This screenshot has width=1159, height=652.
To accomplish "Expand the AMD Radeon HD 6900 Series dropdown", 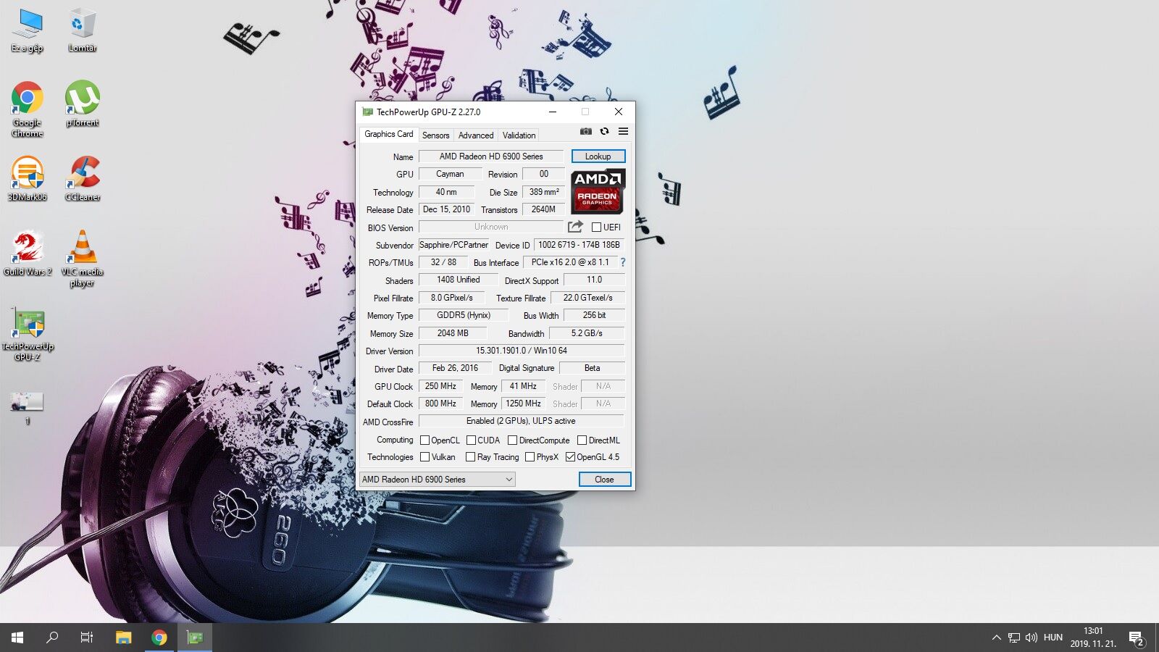I will coord(438,479).
